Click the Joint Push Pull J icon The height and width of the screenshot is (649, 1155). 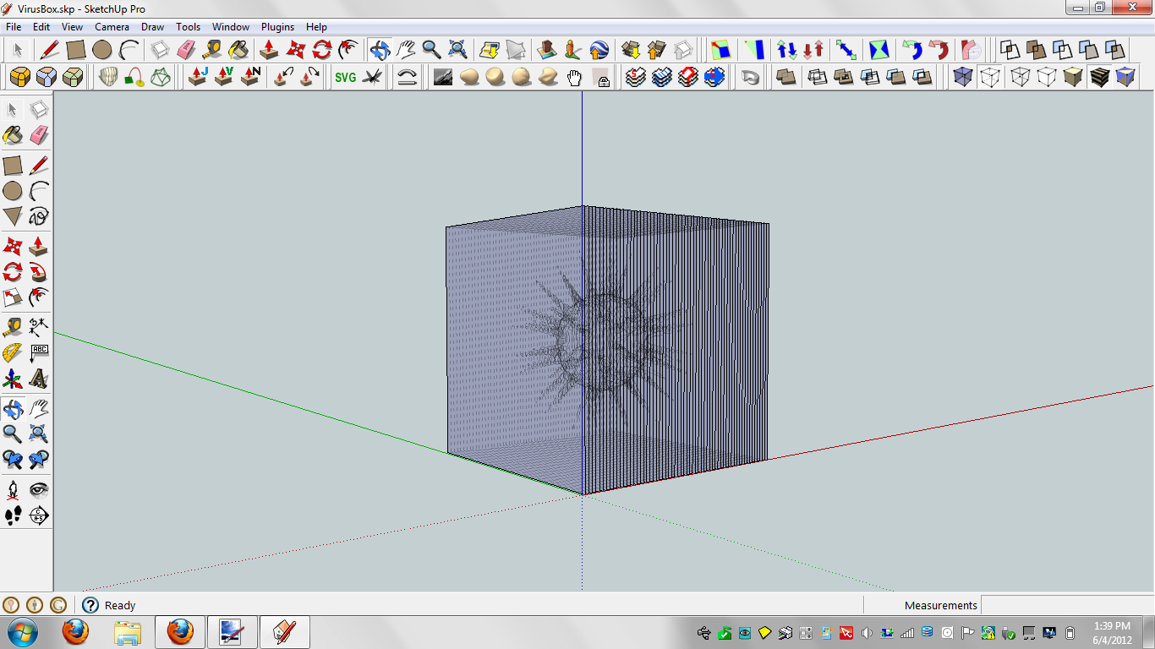click(x=198, y=78)
